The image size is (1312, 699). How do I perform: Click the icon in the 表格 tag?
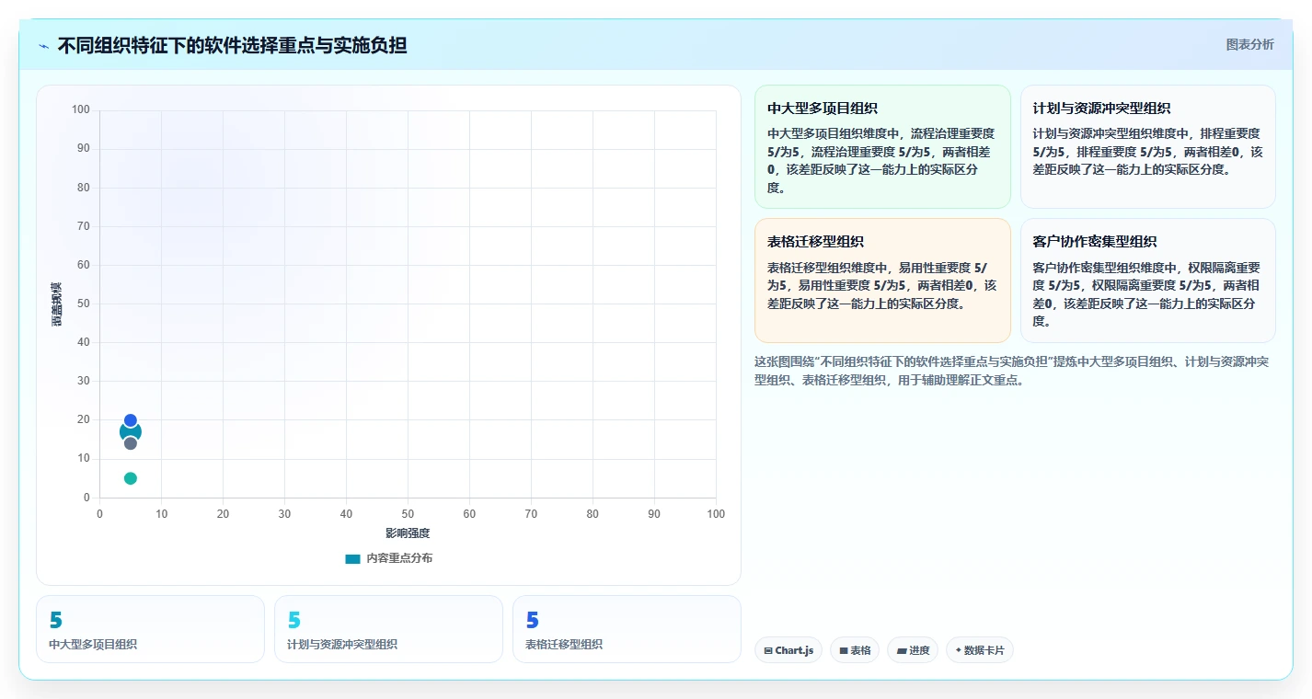[844, 650]
